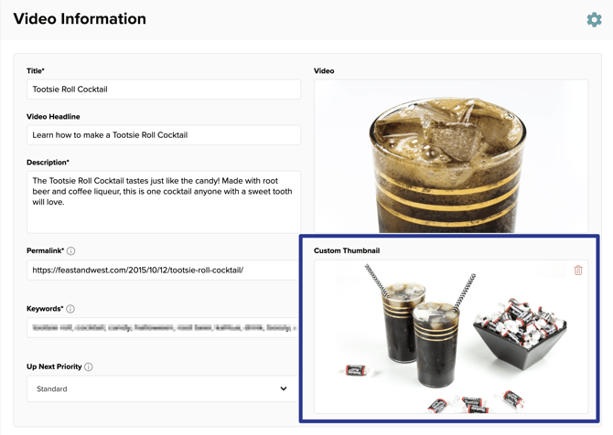Click the Up Next Priority label text

pyautogui.click(x=54, y=367)
